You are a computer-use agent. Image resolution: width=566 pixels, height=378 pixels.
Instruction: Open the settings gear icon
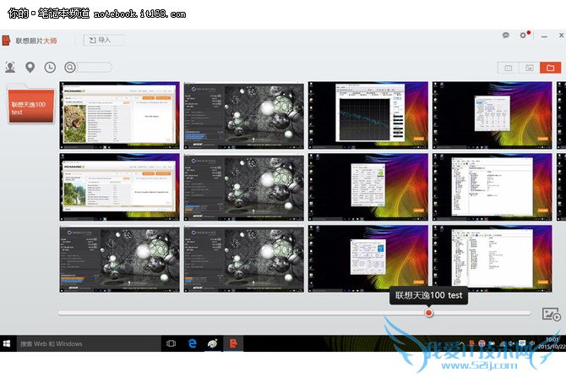coord(523,36)
